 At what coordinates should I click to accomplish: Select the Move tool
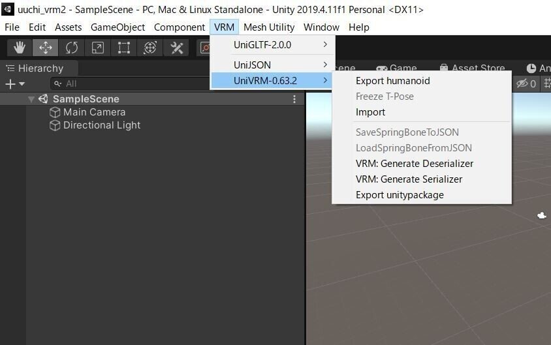[x=46, y=48]
